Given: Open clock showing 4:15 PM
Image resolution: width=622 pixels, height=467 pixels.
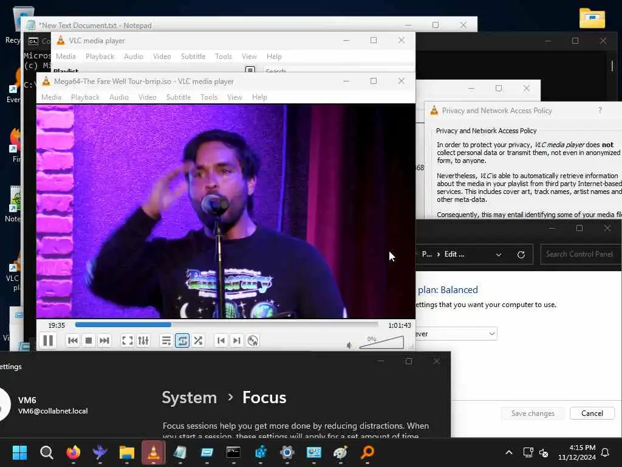Looking at the screenshot, I should tap(577, 452).
